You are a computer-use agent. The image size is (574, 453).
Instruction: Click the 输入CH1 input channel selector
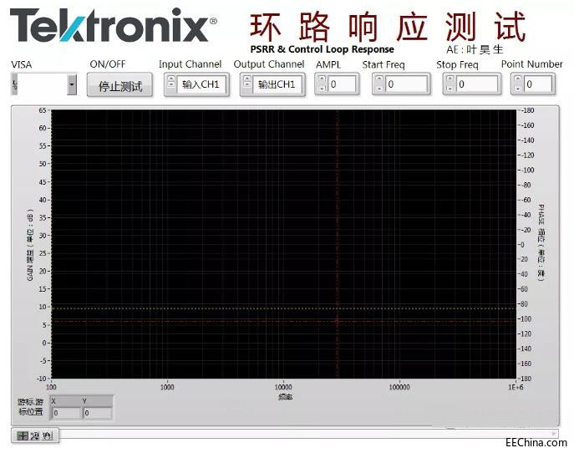(x=201, y=84)
